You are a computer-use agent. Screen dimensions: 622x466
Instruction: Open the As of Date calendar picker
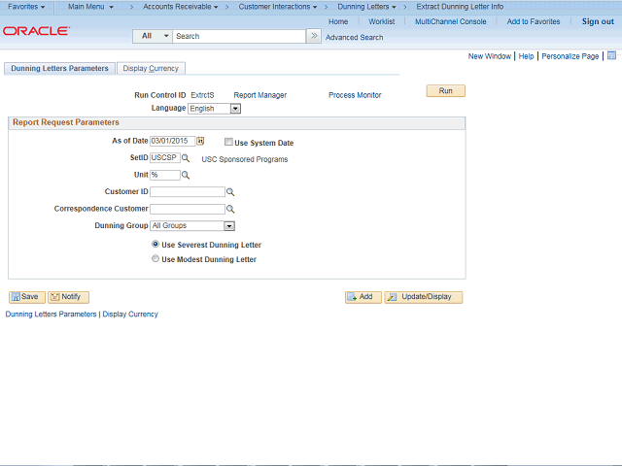click(x=200, y=141)
